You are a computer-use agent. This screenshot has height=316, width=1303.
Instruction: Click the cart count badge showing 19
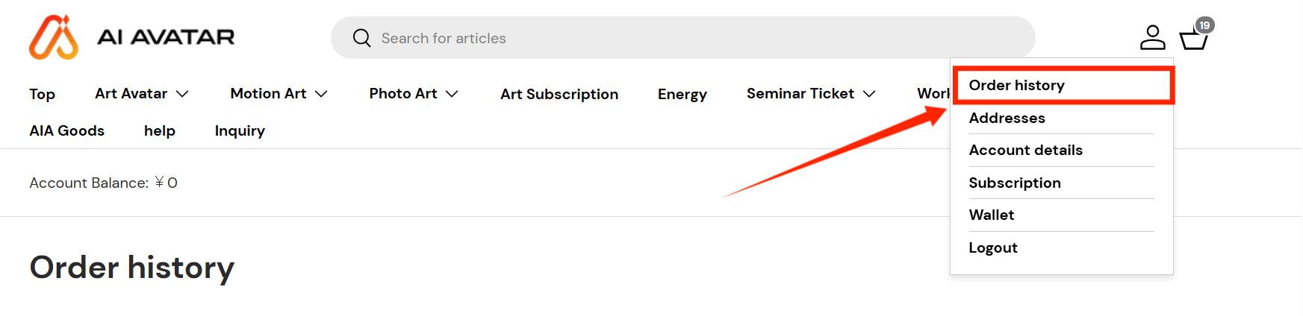point(1204,25)
